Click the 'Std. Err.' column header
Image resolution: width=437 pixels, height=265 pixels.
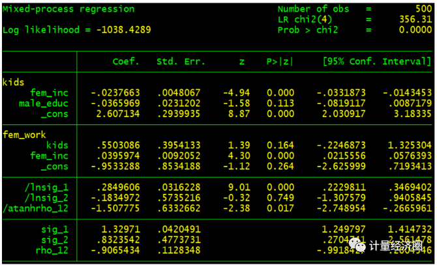(x=181, y=61)
